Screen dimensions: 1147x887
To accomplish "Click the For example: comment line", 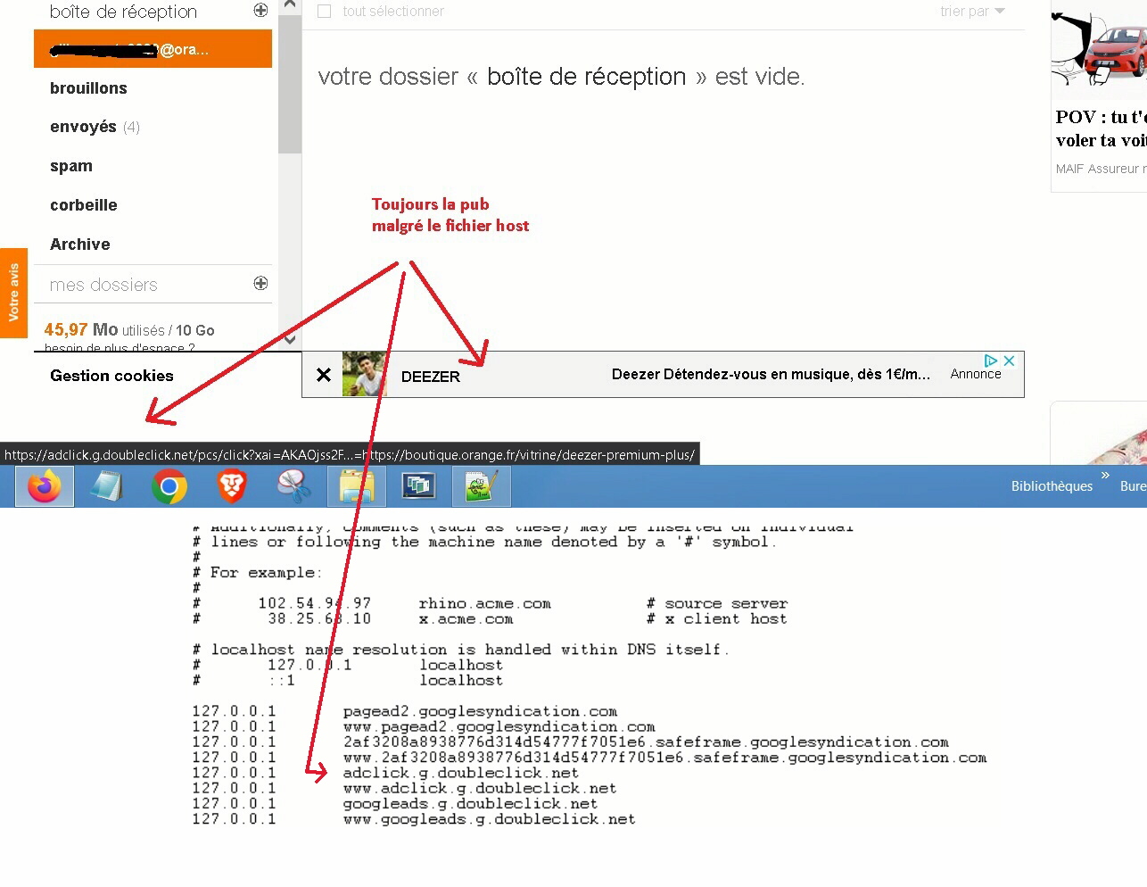I will [257, 572].
